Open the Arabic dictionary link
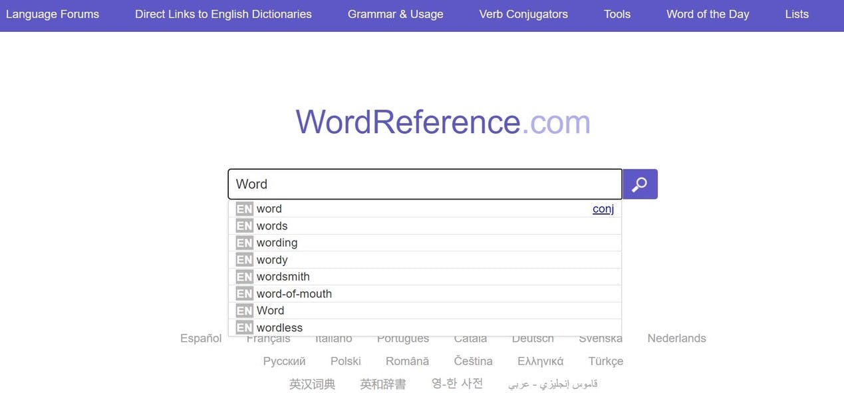 tap(553, 384)
